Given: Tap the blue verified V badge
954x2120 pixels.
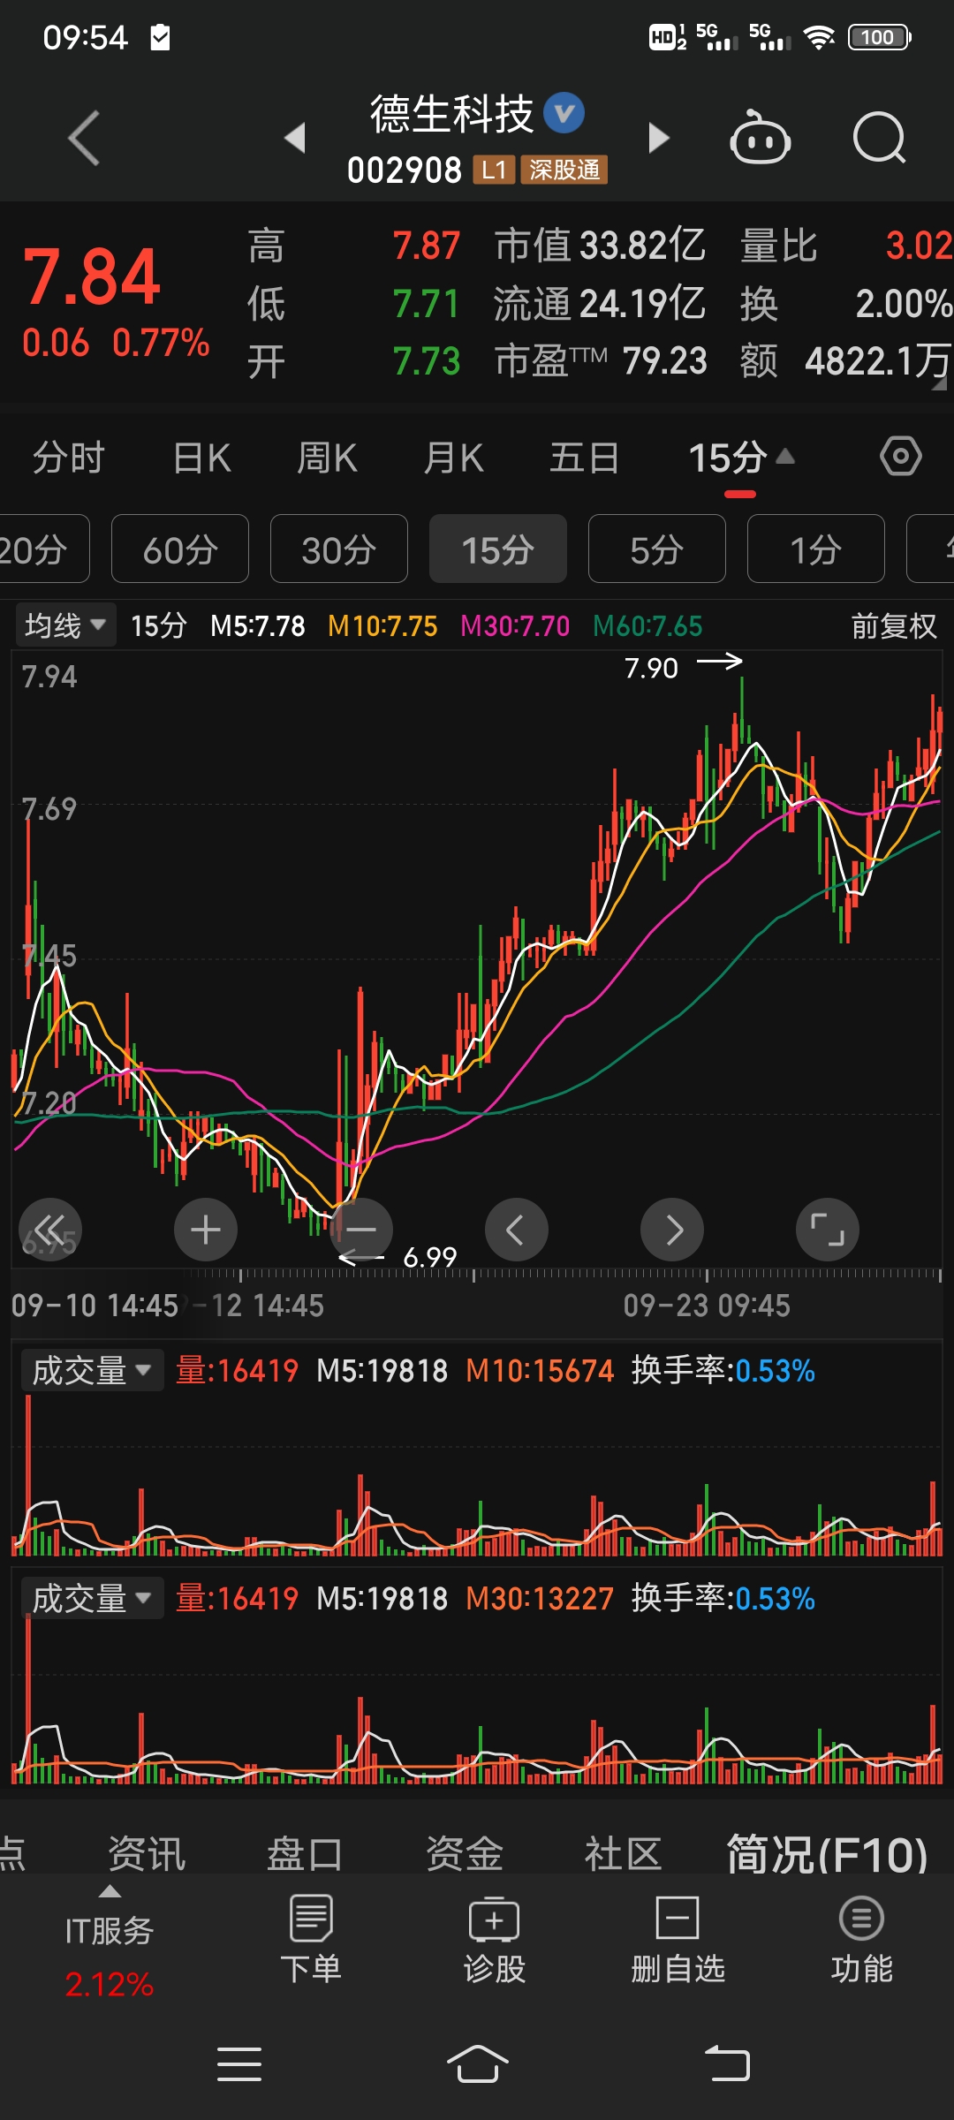Looking at the screenshot, I should click(x=564, y=113).
